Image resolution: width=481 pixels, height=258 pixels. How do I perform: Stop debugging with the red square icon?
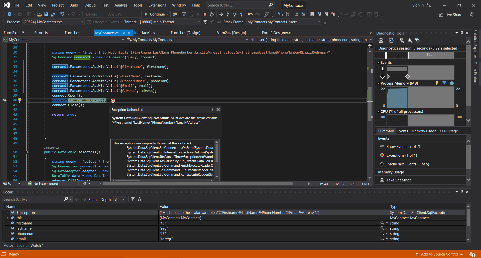pyautogui.click(x=205, y=14)
